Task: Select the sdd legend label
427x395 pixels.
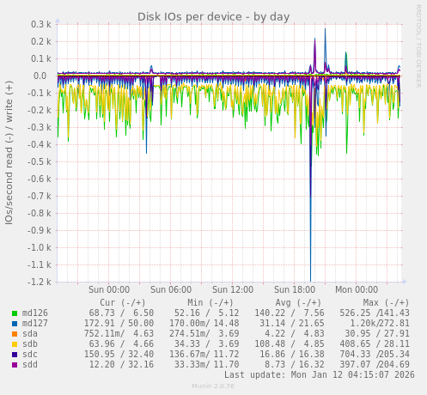Action: [x=30, y=365]
